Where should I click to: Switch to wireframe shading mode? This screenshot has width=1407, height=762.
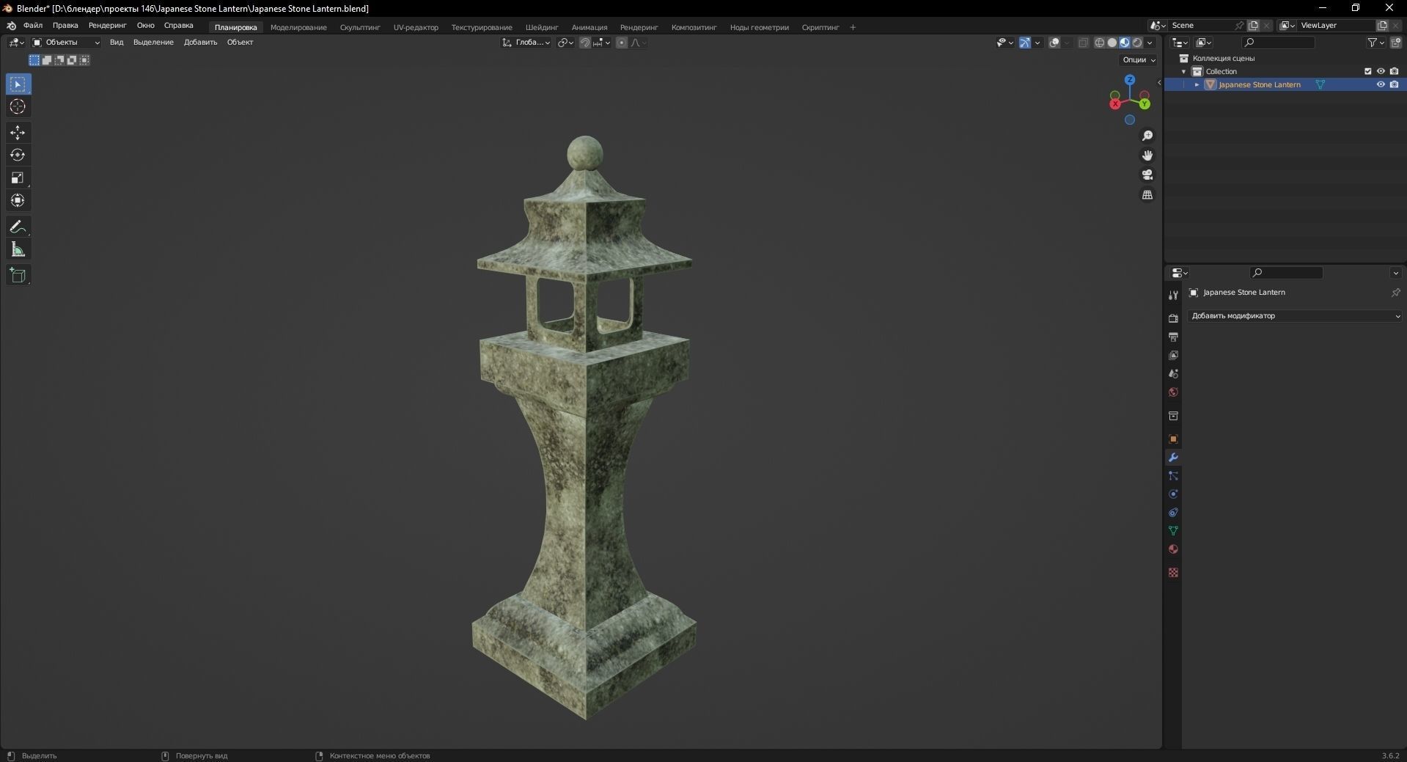(1100, 43)
